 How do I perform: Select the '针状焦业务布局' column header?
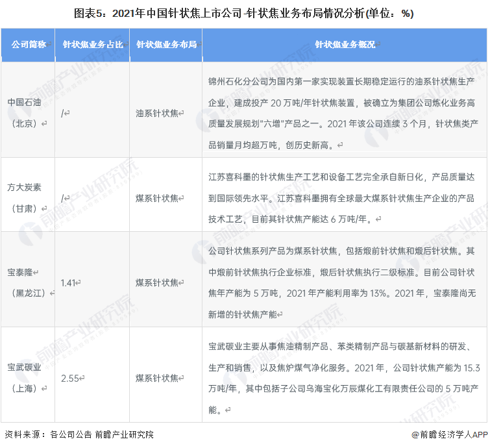click(166, 45)
